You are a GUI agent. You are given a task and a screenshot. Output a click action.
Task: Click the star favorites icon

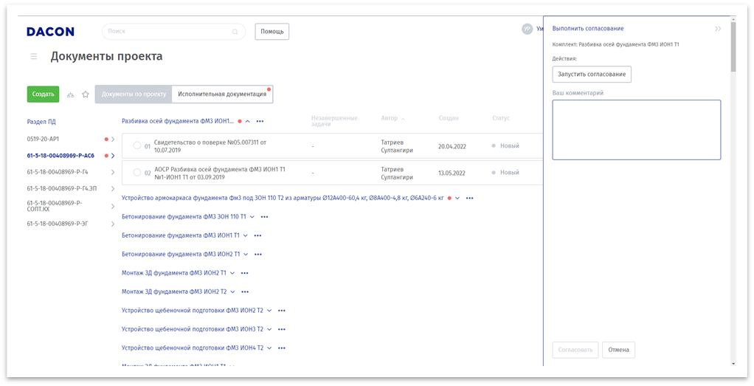click(86, 94)
